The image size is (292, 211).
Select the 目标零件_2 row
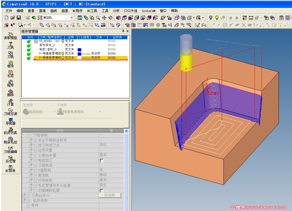pyautogui.click(x=74, y=45)
